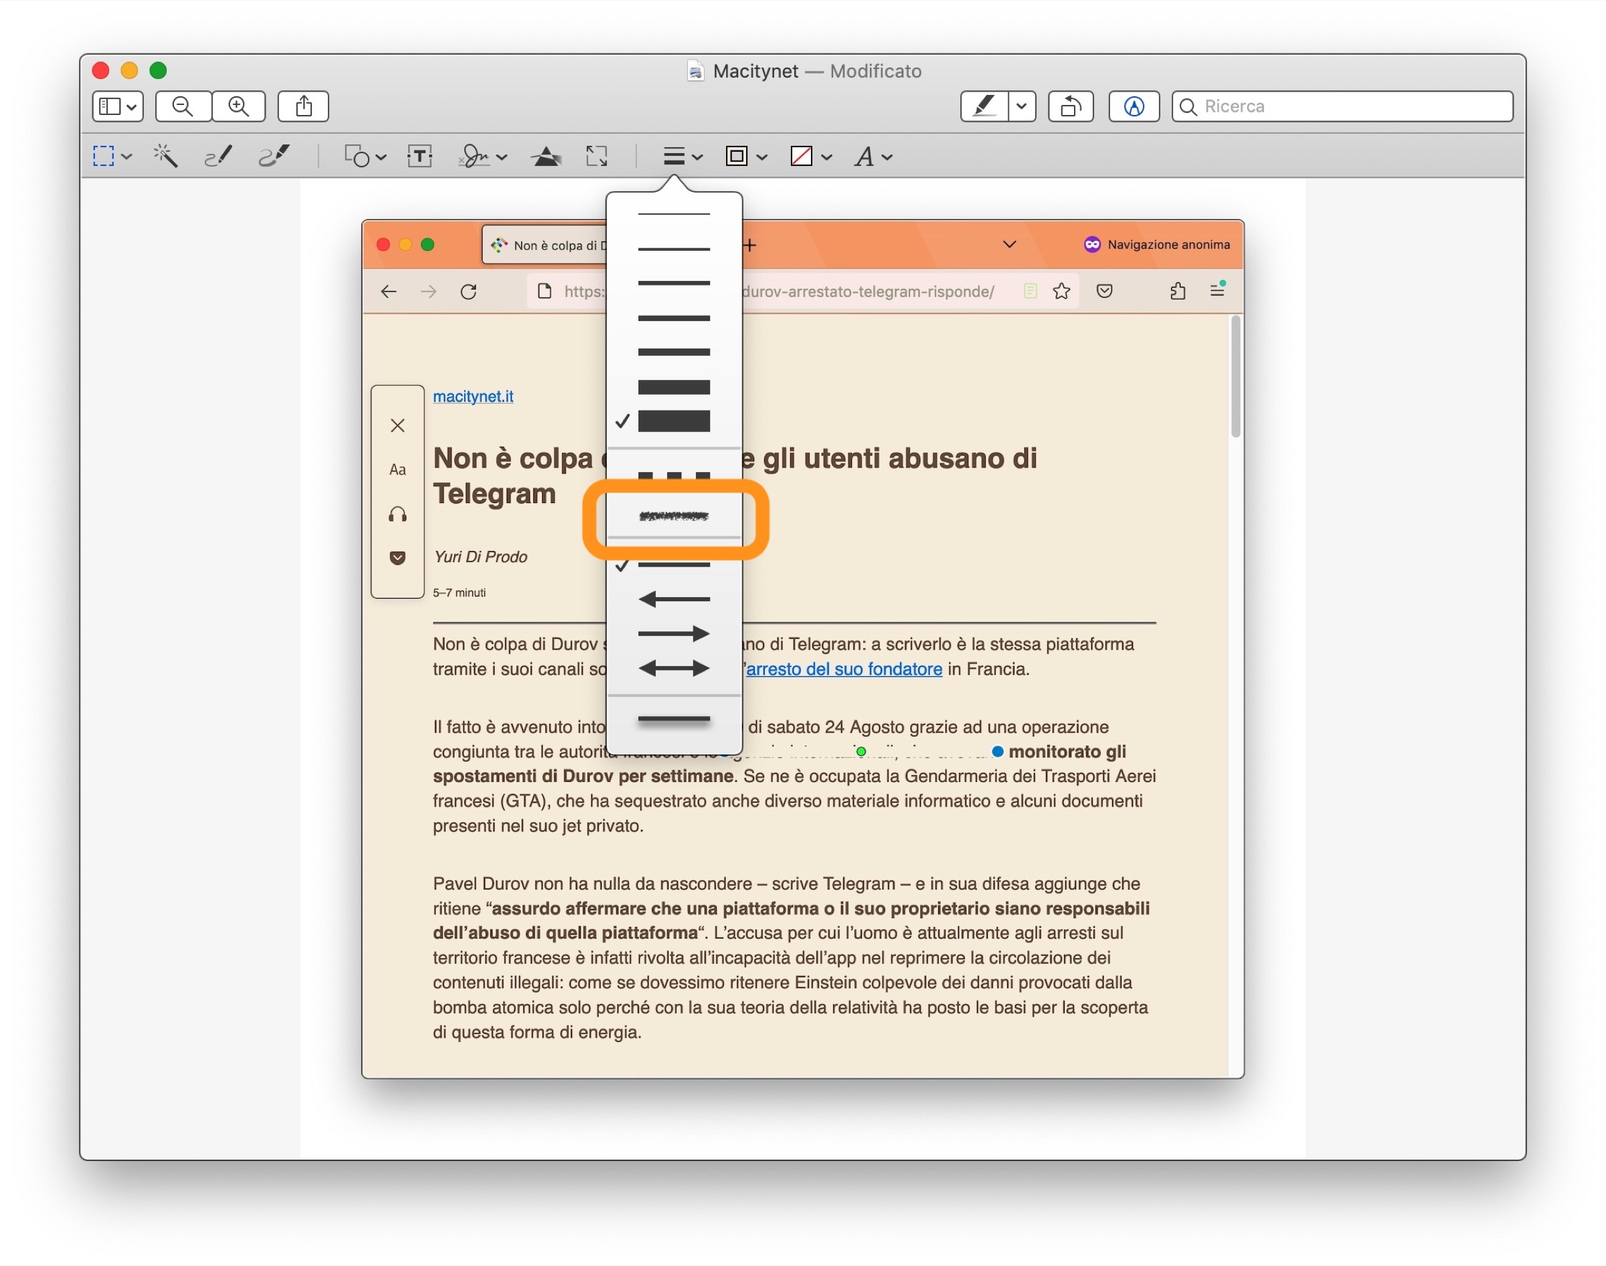Select the checked plain line without arrows
This screenshot has height=1266, width=1606.
[x=673, y=566]
